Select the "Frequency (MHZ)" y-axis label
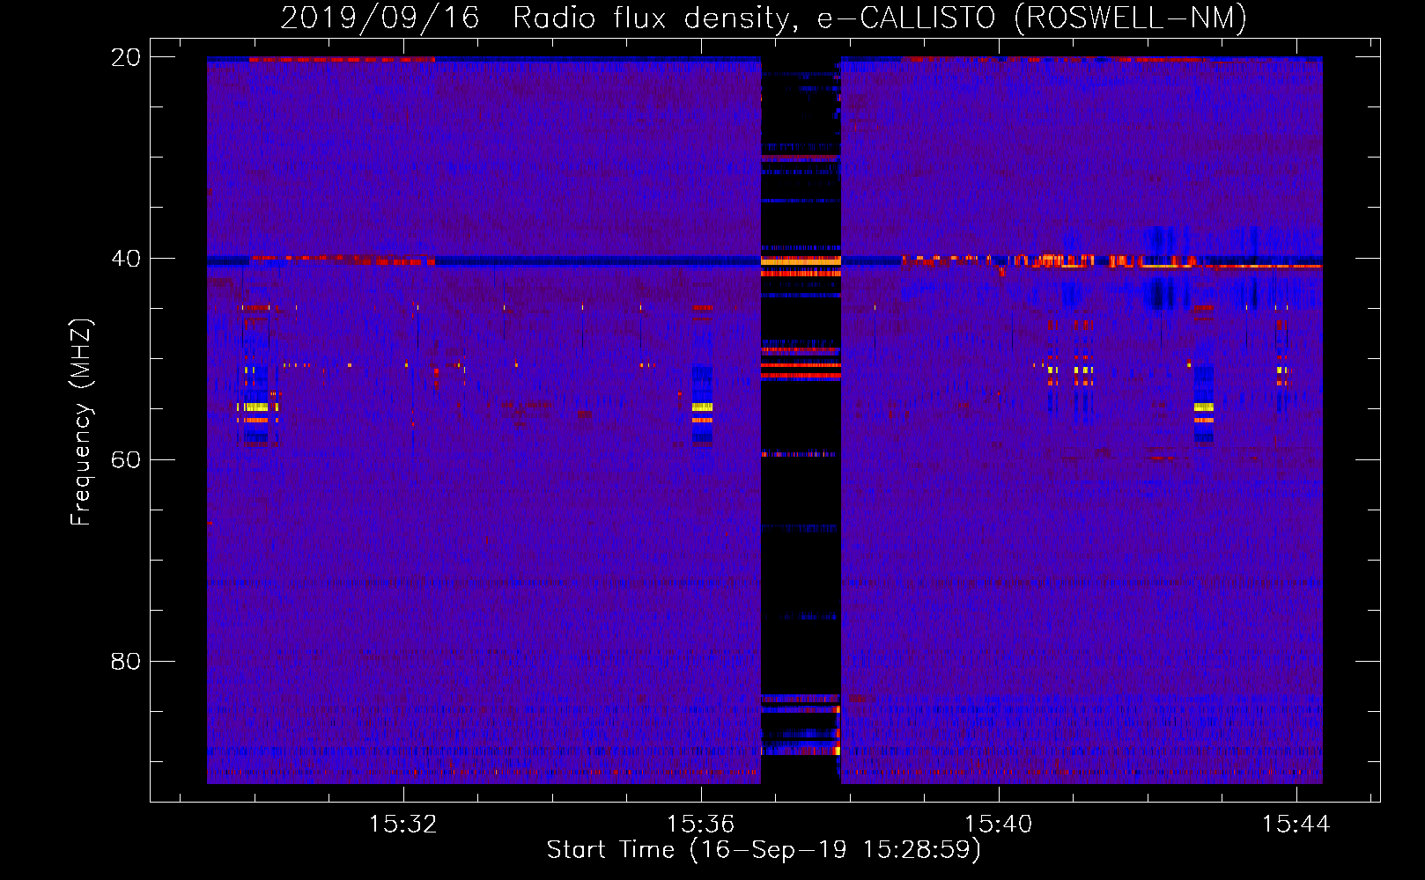Screen dimensions: 1425x880 point(81,422)
